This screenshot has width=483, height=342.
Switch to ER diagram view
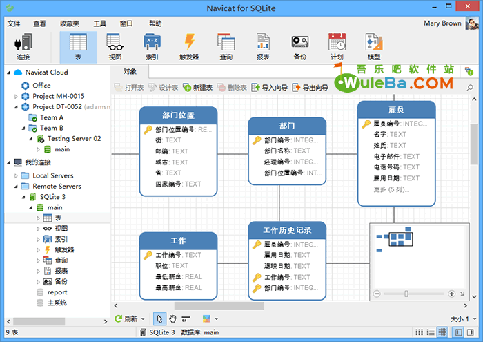click(442, 332)
